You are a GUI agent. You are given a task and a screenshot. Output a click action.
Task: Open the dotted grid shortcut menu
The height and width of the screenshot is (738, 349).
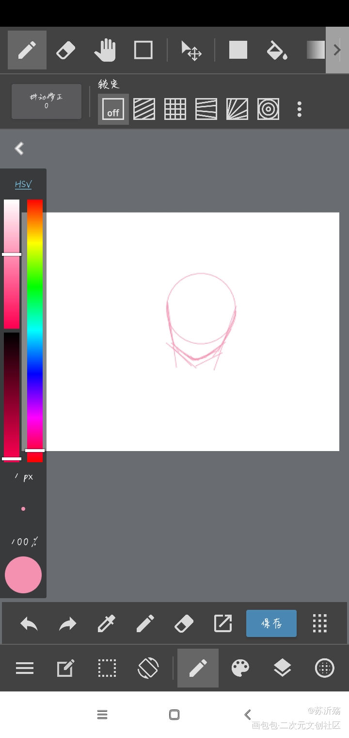(x=320, y=623)
